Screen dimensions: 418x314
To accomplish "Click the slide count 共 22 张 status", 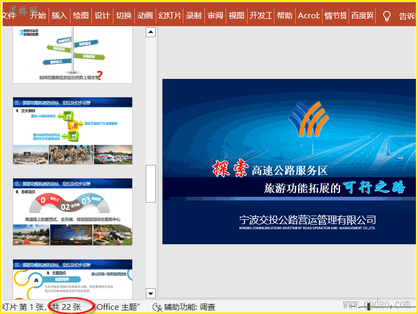I will (x=66, y=307).
